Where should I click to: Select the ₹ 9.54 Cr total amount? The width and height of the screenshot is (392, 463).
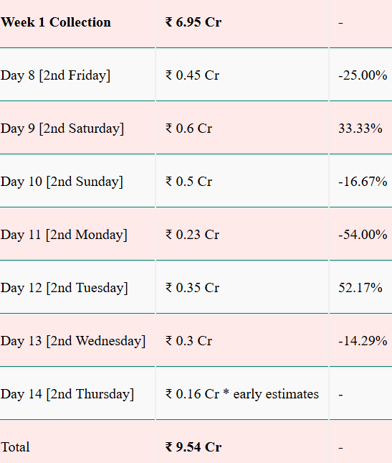tap(193, 447)
